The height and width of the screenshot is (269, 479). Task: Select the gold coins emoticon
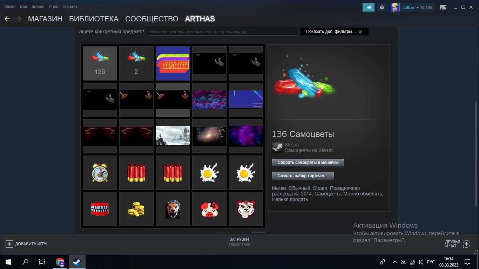point(136,209)
